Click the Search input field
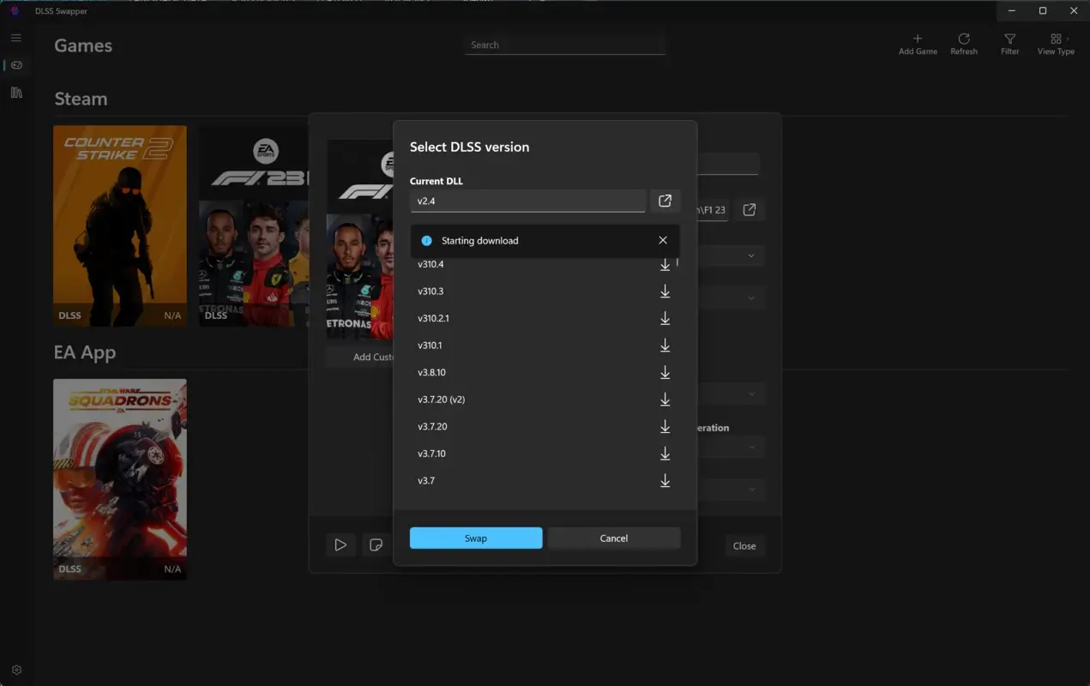Viewport: 1090px width, 686px height. pyautogui.click(x=564, y=44)
